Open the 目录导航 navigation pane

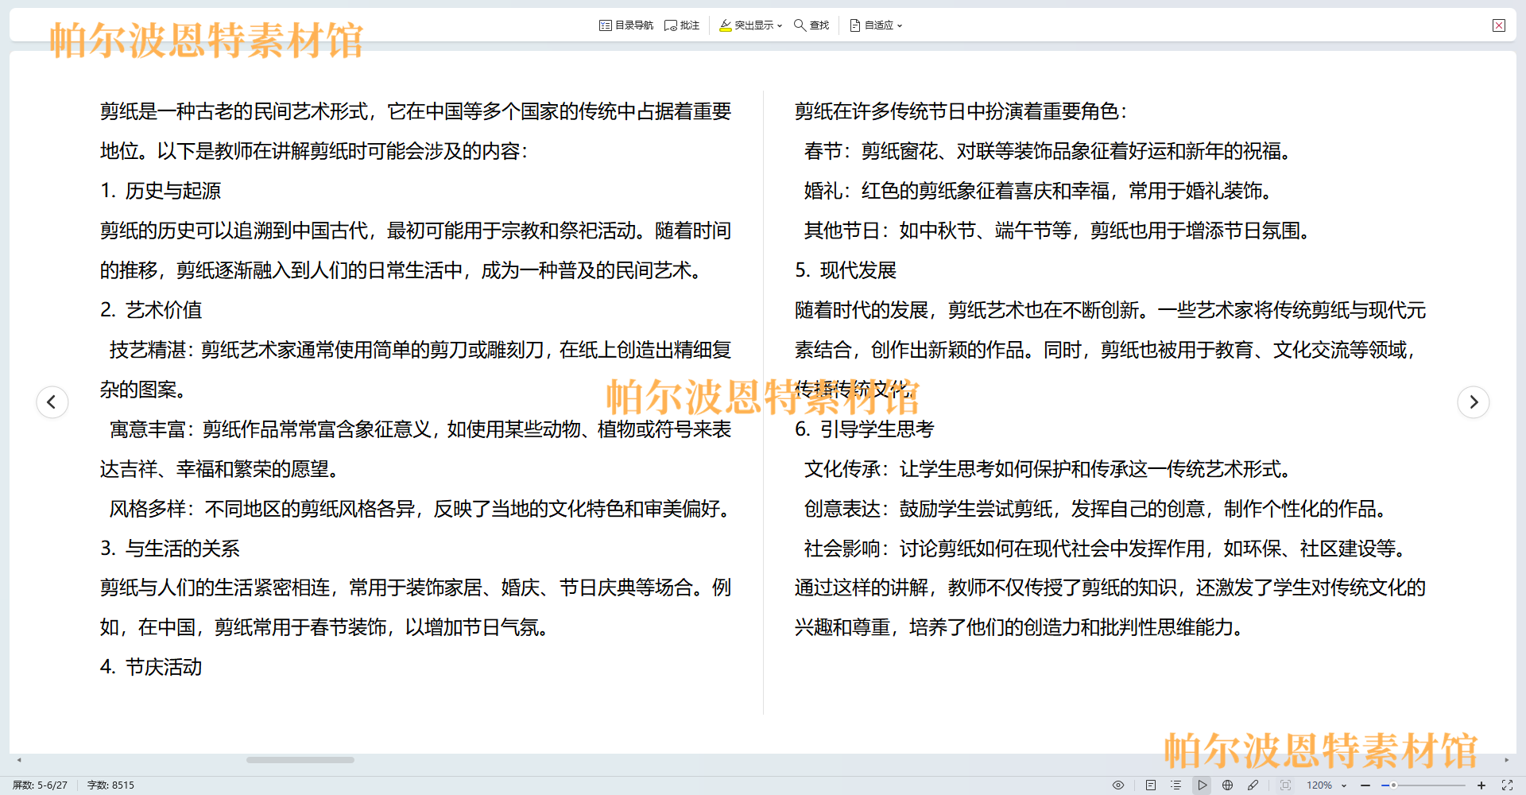(626, 25)
